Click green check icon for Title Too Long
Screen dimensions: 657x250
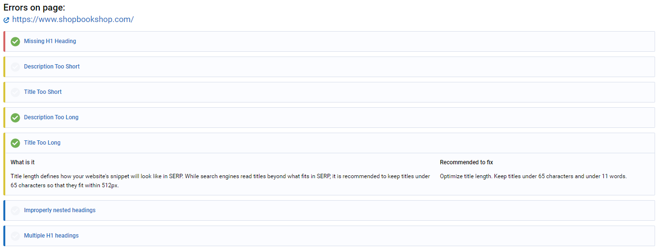point(15,143)
